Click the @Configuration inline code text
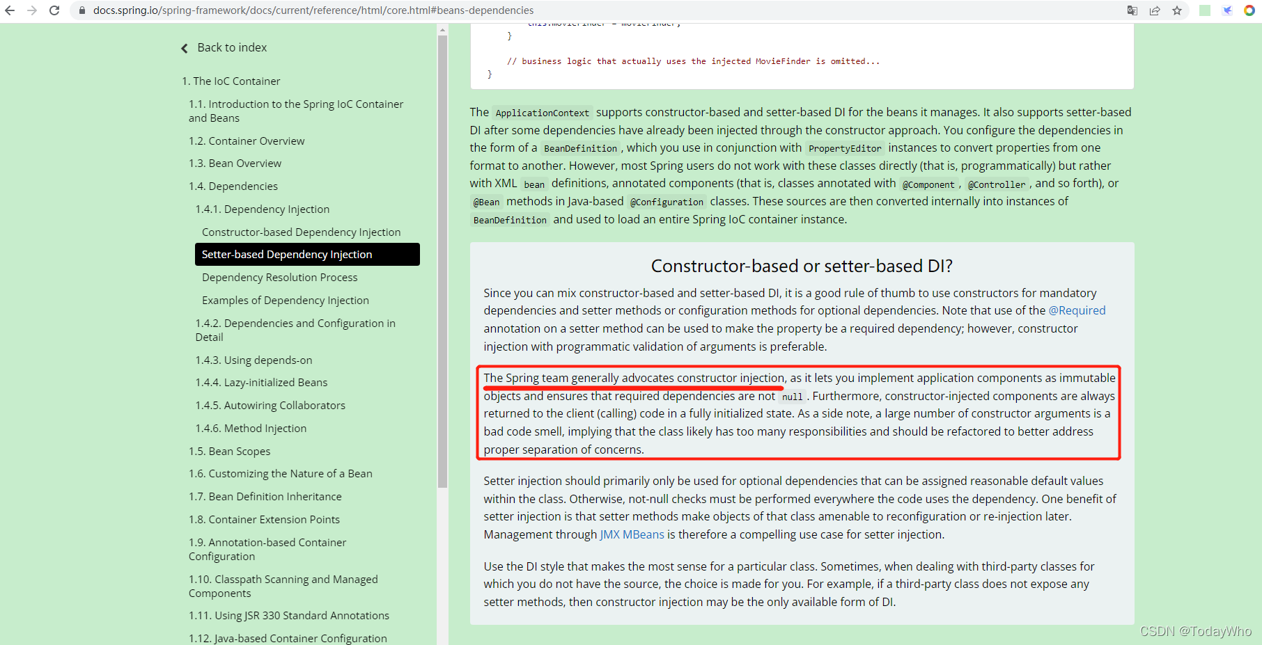Viewport: 1262px width, 645px height. 667,202
